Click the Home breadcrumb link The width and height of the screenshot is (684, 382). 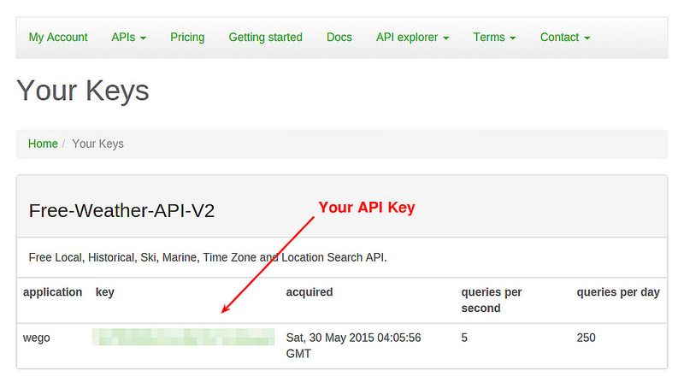(43, 144)
